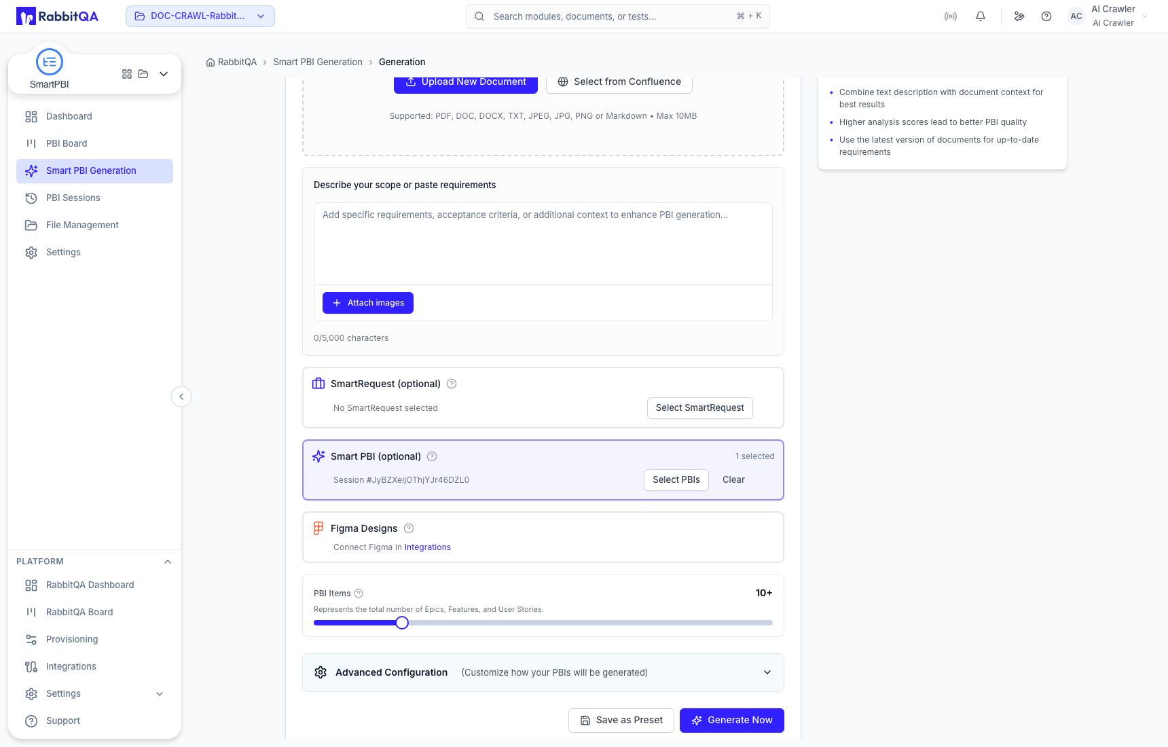Click the SmartRequest briefcase icon

click(318, 384)
